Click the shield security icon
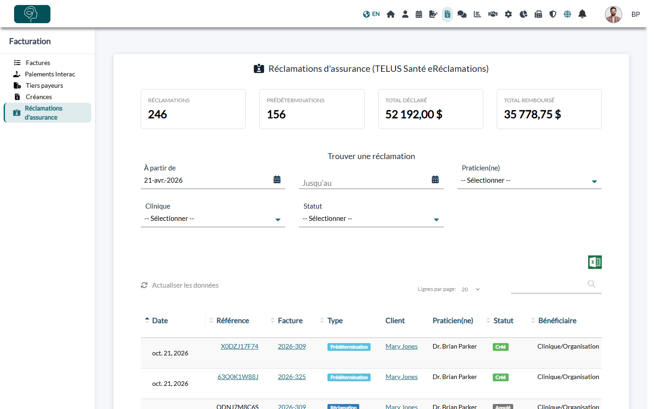Screen dimensions: 654x409 point(553,14)
